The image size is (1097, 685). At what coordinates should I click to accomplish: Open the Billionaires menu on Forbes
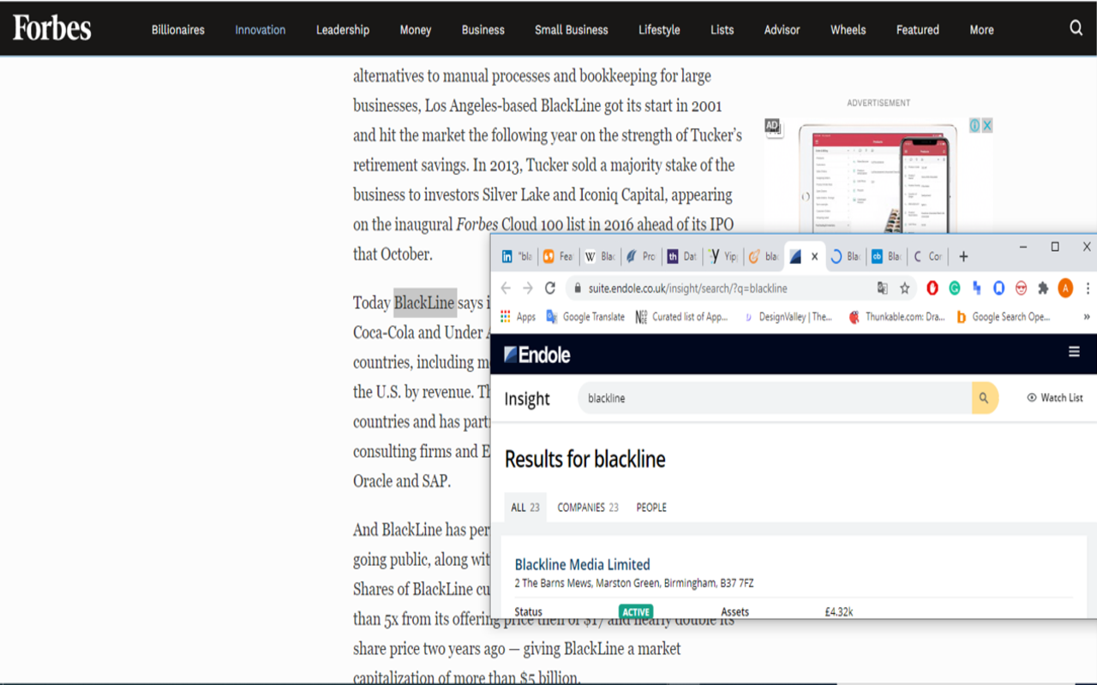pos(178,29)
